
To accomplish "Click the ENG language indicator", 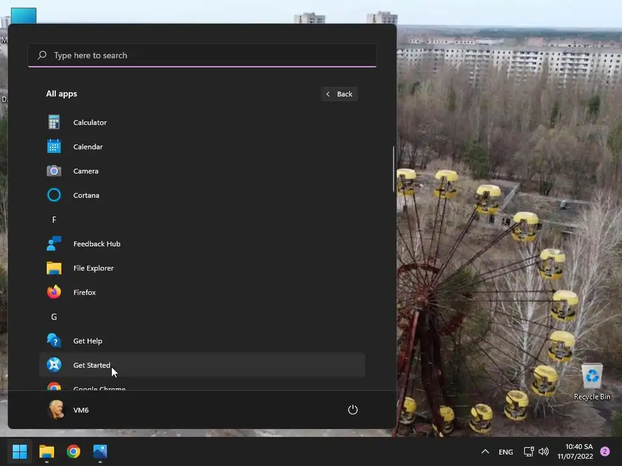I will [x=506, y=451].
